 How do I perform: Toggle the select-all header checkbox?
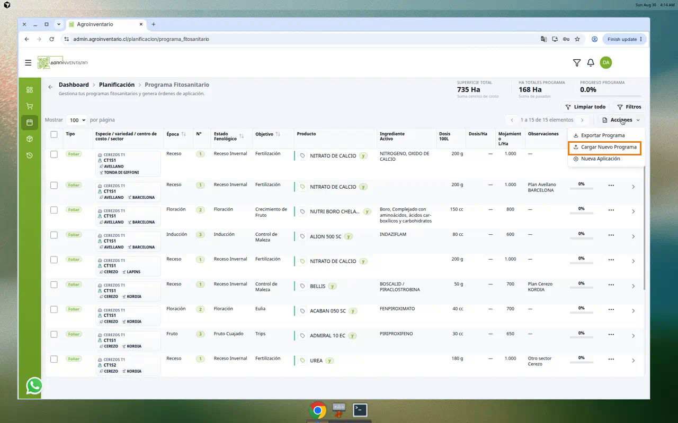[54, 134]
